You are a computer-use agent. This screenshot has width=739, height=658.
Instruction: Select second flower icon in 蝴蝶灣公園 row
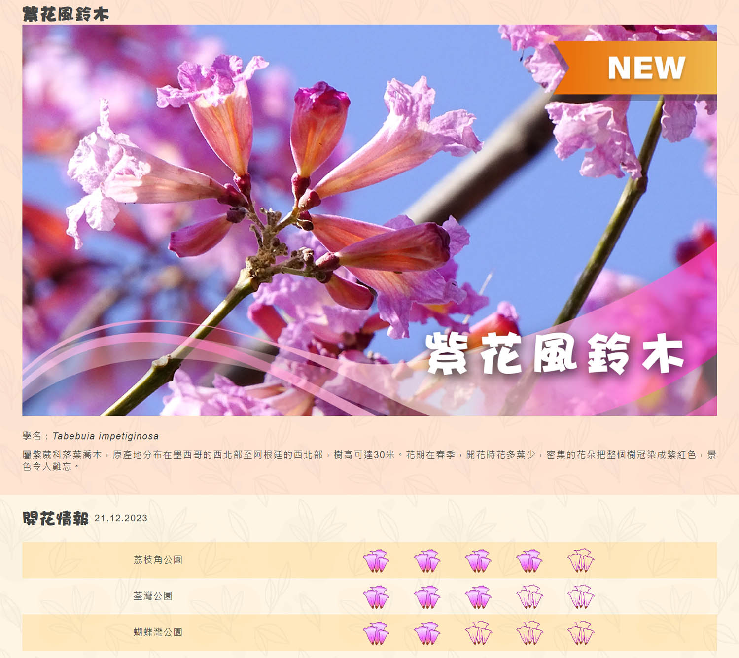[x=427, y=633]
